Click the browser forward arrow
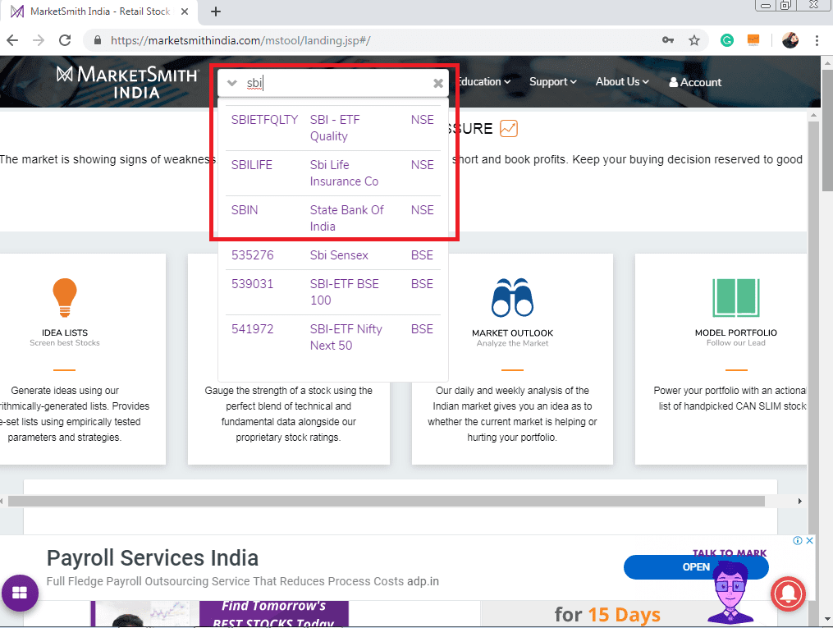Image resolution: width=833 pixels, height=628 pixels. point(39,40)
